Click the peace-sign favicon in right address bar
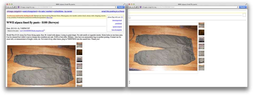The height and width of the screenshot is (95, 253). pyautogui.click(x=140, y=7)
